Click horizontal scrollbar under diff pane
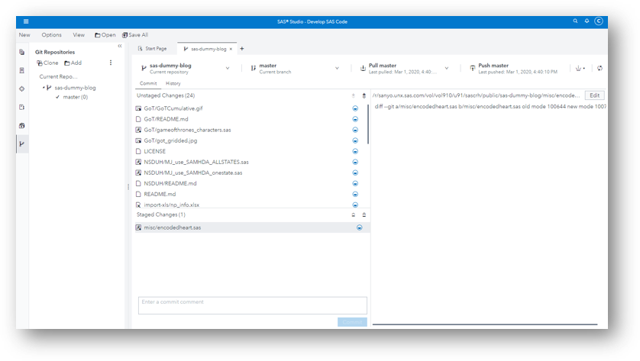Viewport: 640px width, 361px height. click(x=485, y=324)
